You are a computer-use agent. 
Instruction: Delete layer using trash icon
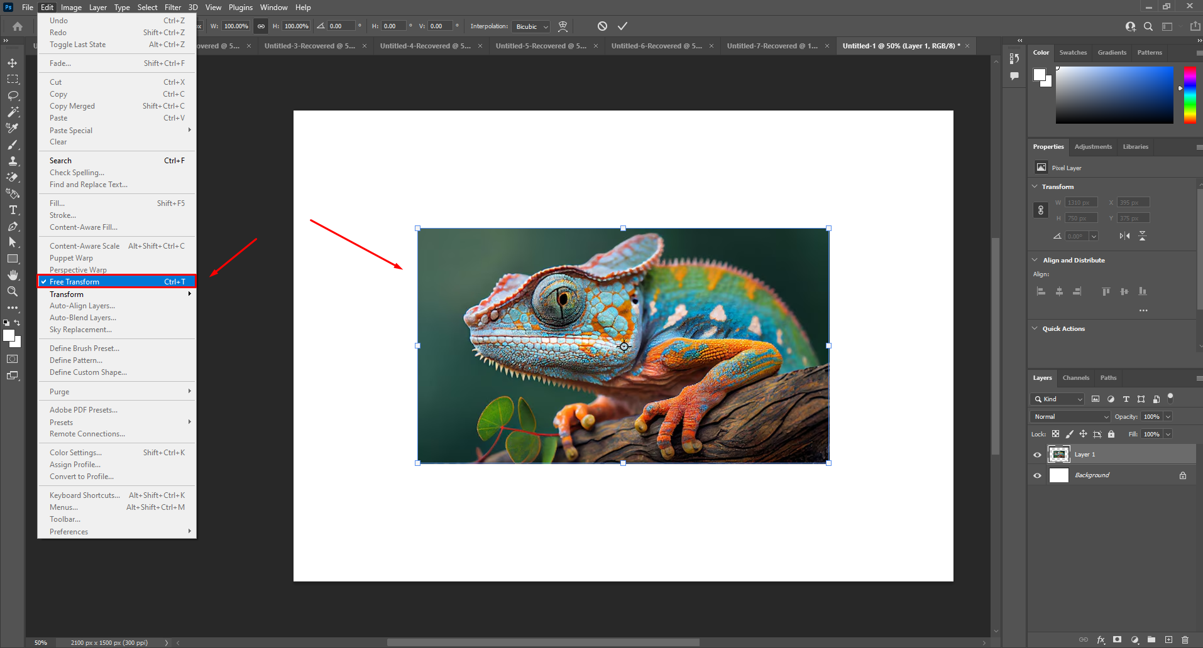[1185, 640]
